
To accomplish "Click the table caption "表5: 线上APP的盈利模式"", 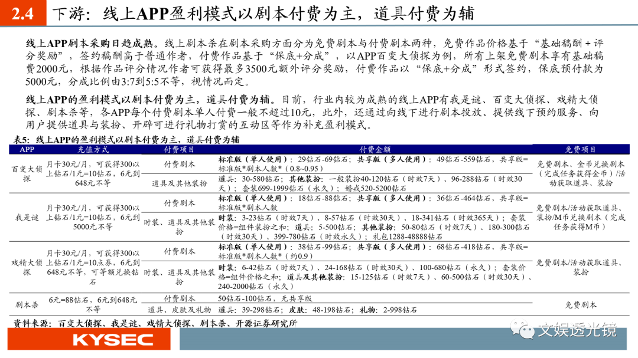I will click(126, 139).
